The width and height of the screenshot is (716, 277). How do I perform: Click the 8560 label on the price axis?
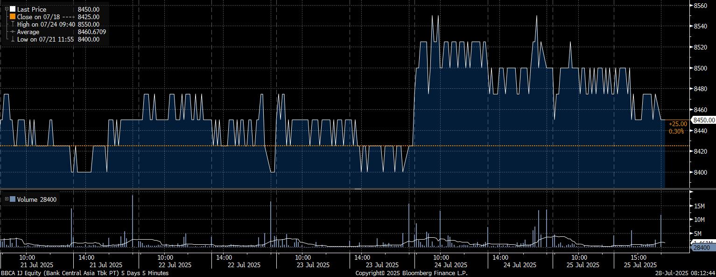pos(701,6)
